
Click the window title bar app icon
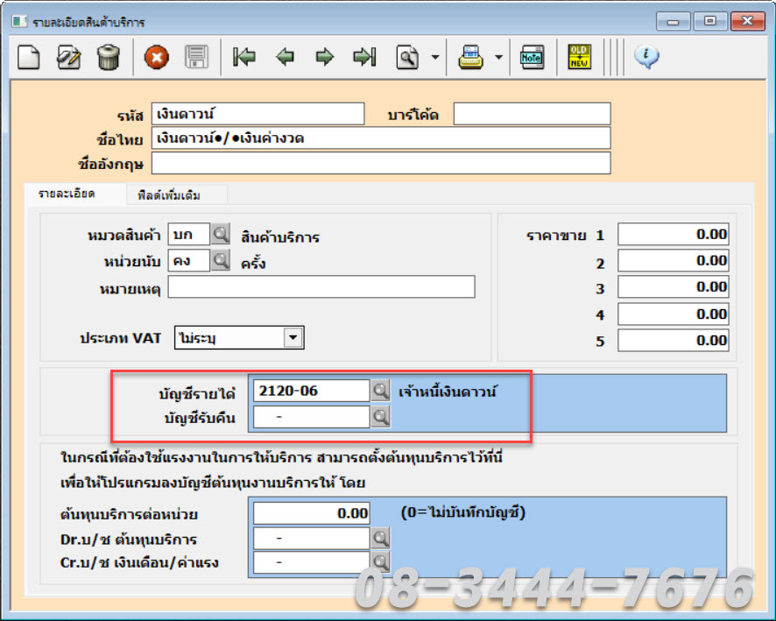click(20, 21)
